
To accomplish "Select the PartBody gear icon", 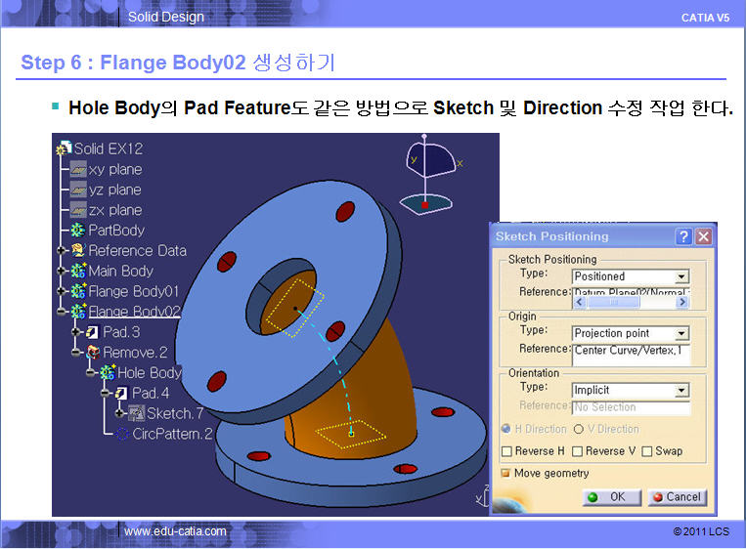I will click(77, 231).
